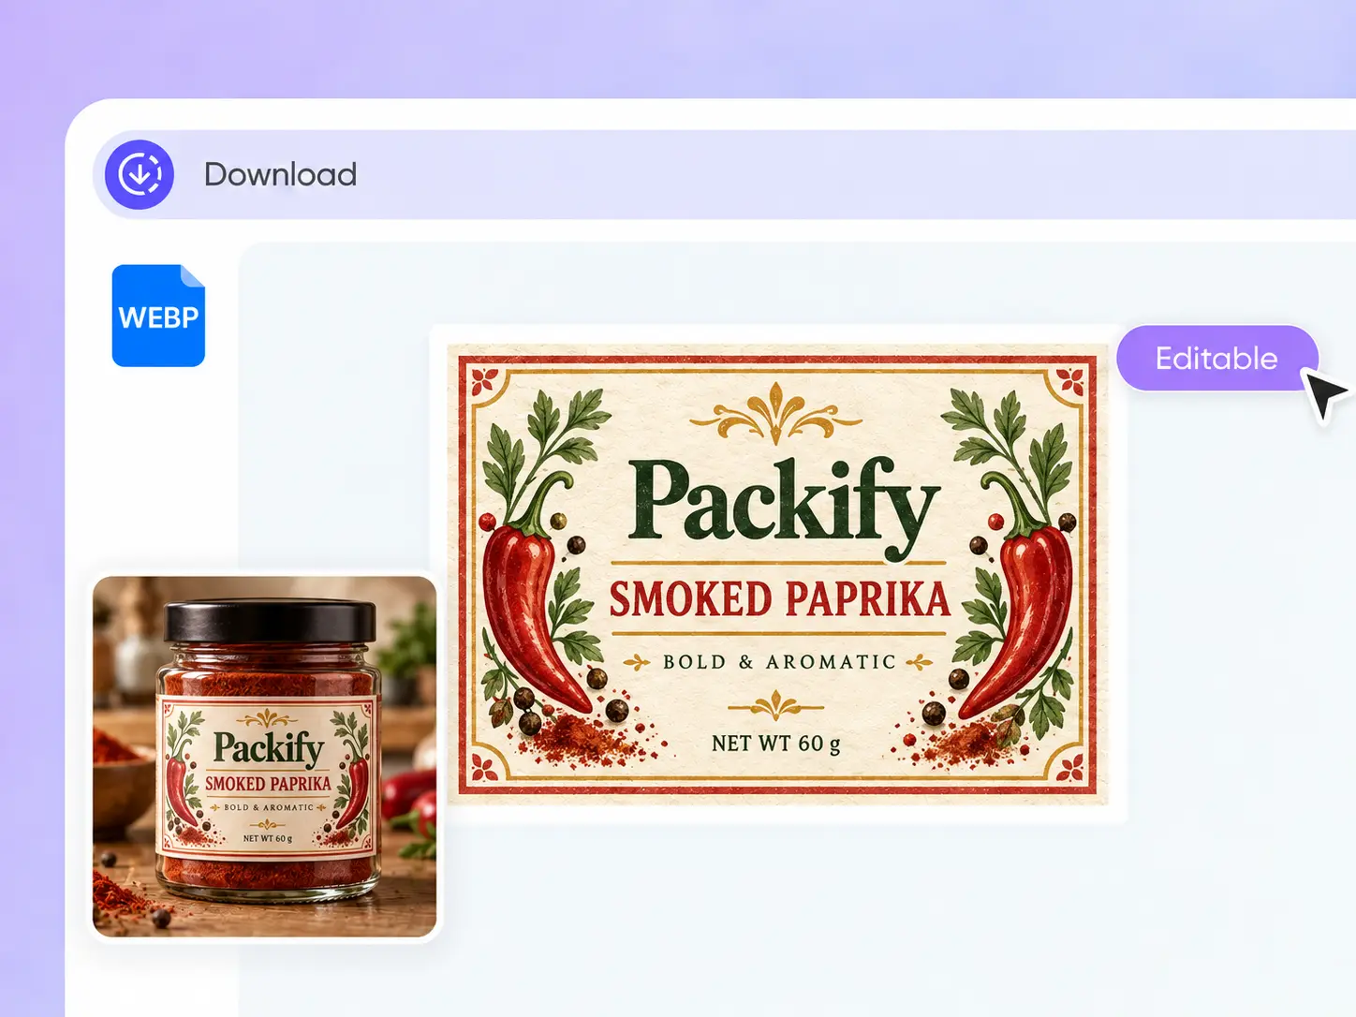The height and width of the screenshot is (1017, 1356).
Task: Click the purple Editable button
Action: (x=1216, y=358)
